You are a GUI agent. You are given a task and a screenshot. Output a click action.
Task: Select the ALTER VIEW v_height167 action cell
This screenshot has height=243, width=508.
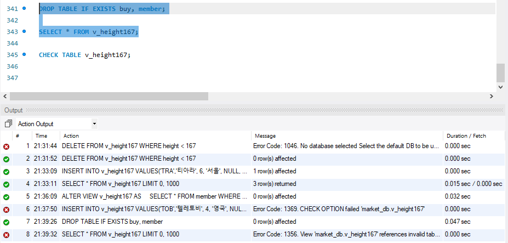pos(156,196)
